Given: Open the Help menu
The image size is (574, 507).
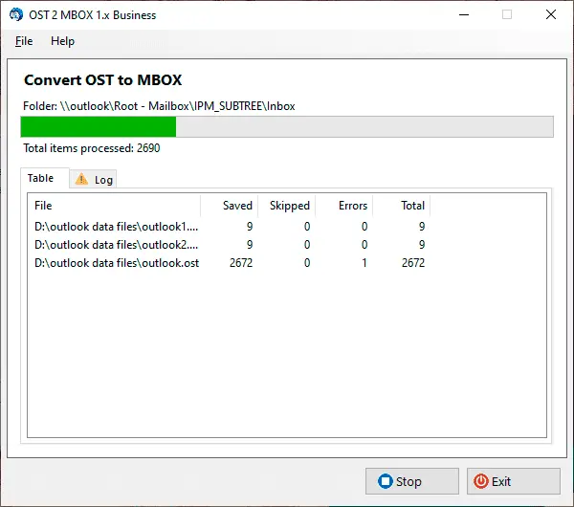Looking at the screenshot, I should (62, 41).
